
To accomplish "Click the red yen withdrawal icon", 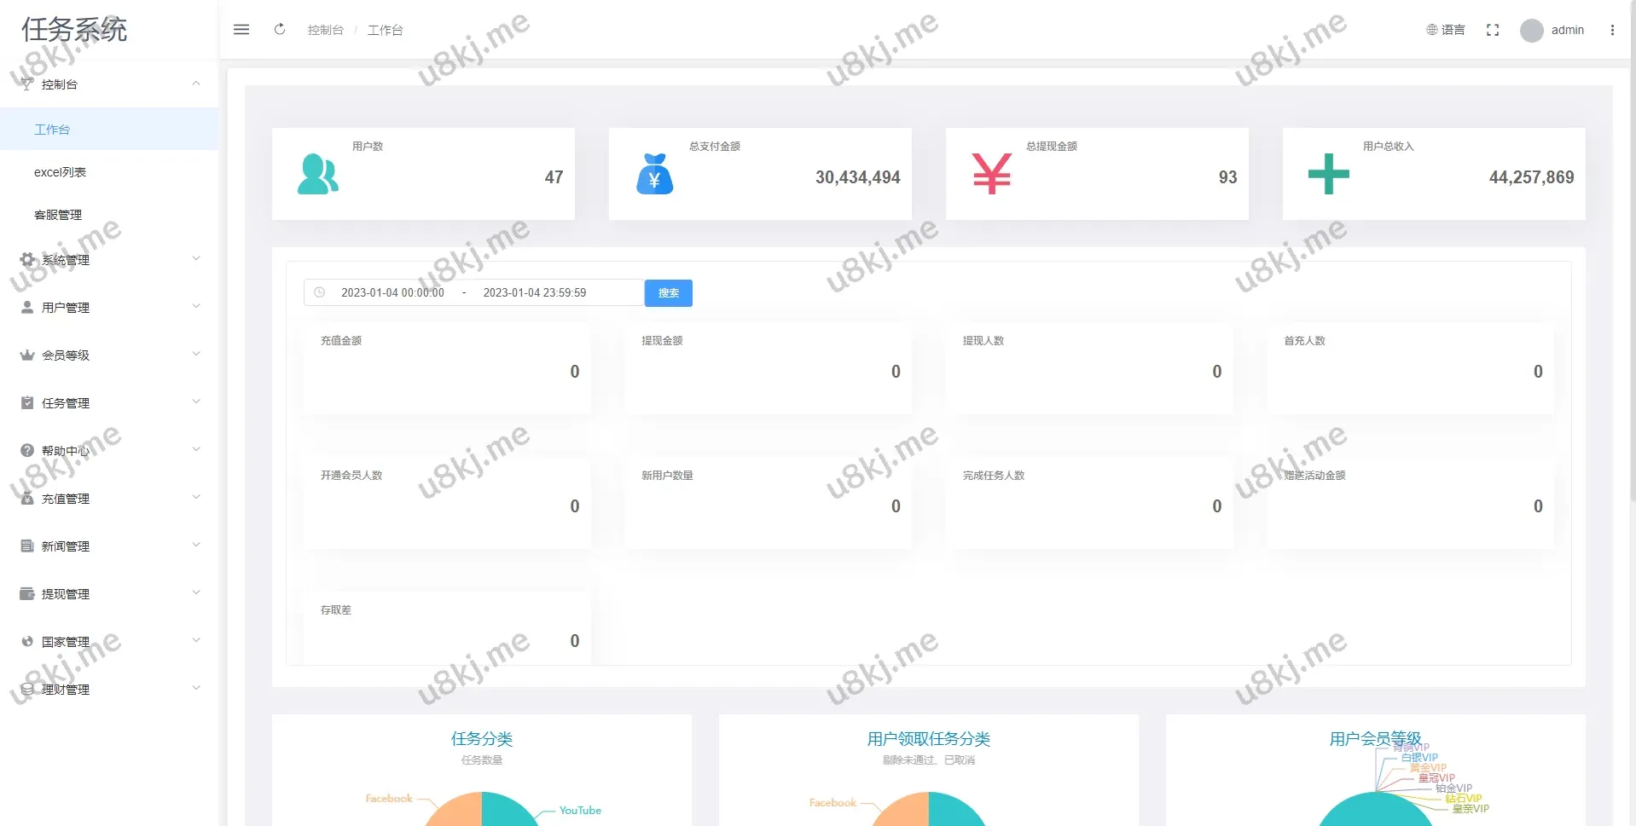I will click(991, 175).
